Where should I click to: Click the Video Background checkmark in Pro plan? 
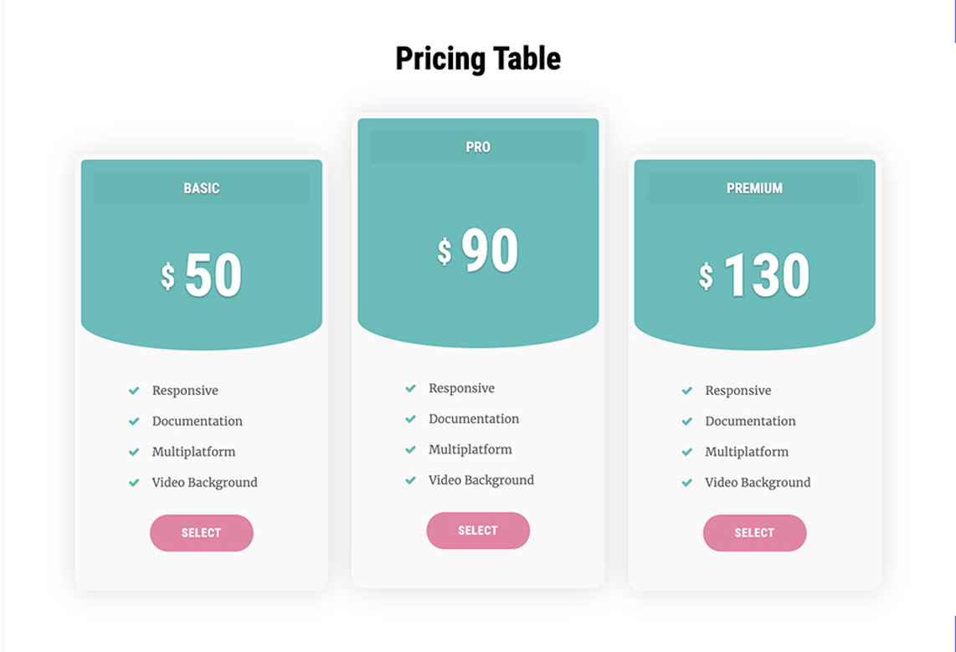(x=410, y=480)
